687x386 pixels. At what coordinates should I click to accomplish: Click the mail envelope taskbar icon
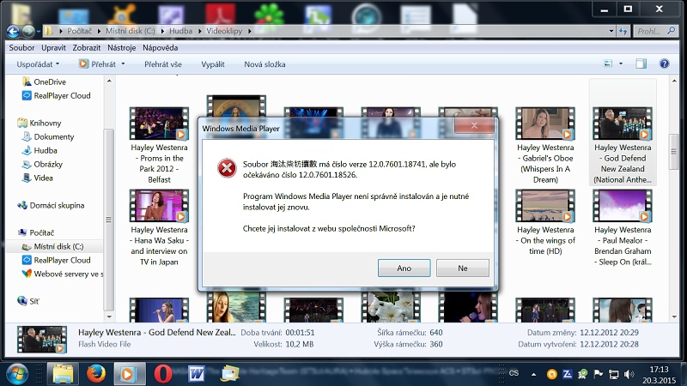229,374
